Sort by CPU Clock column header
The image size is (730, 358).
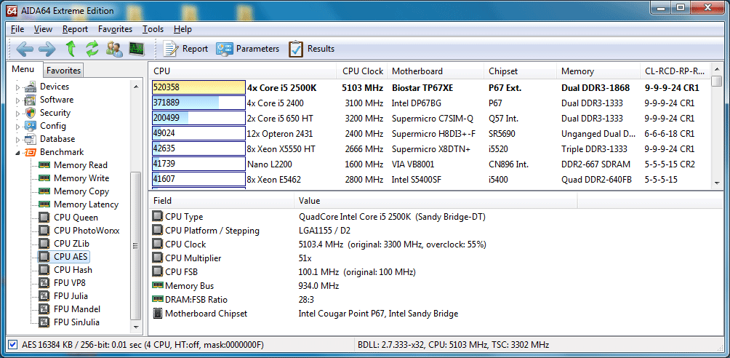[x=362, y=71]
